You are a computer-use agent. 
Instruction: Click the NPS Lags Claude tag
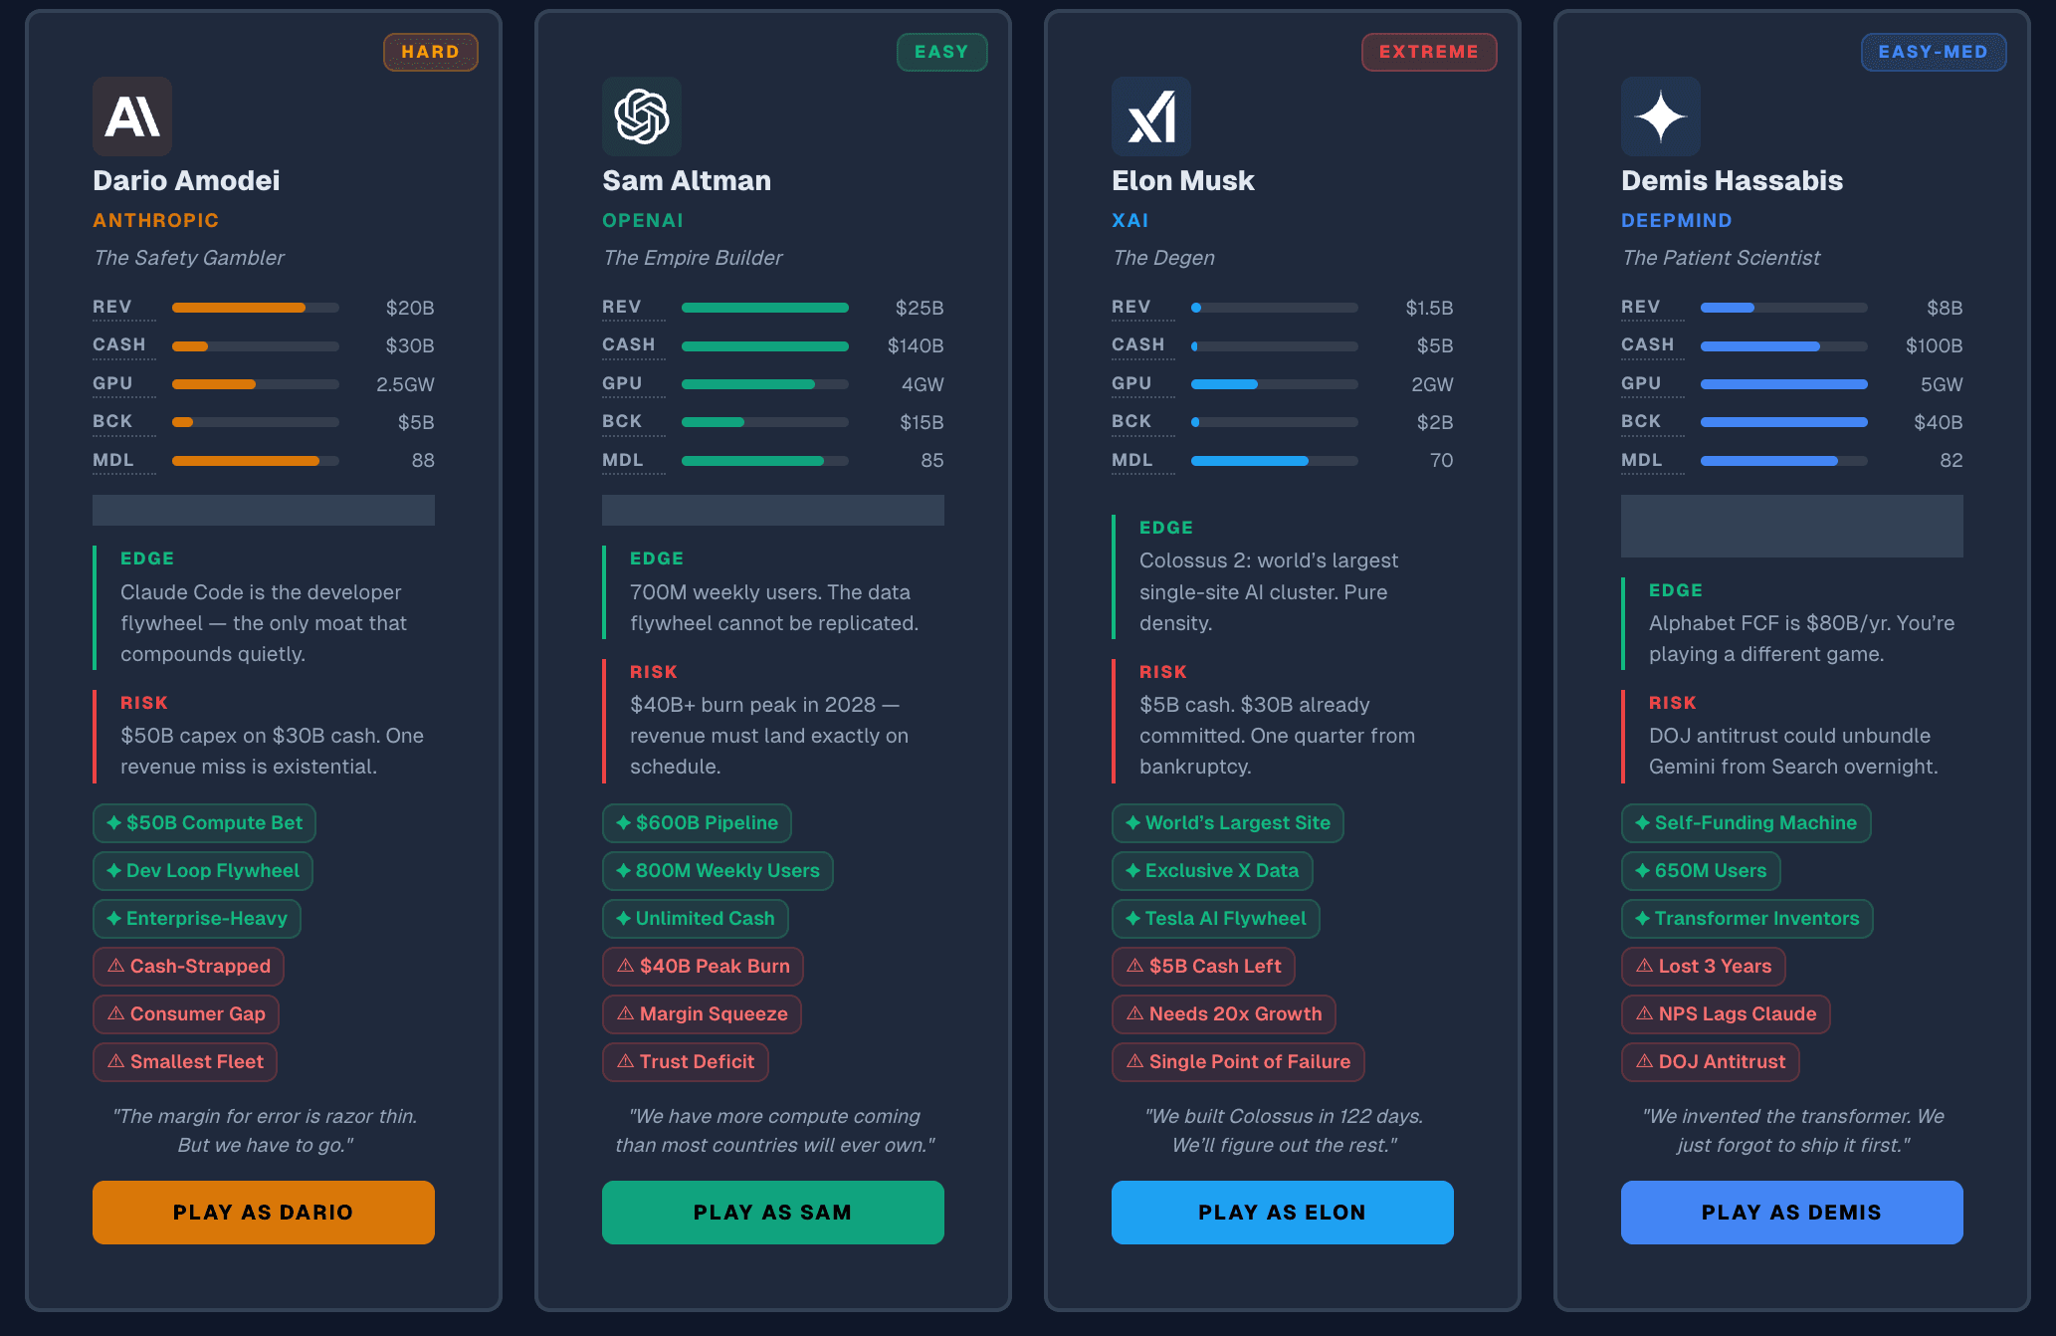1726,1014
